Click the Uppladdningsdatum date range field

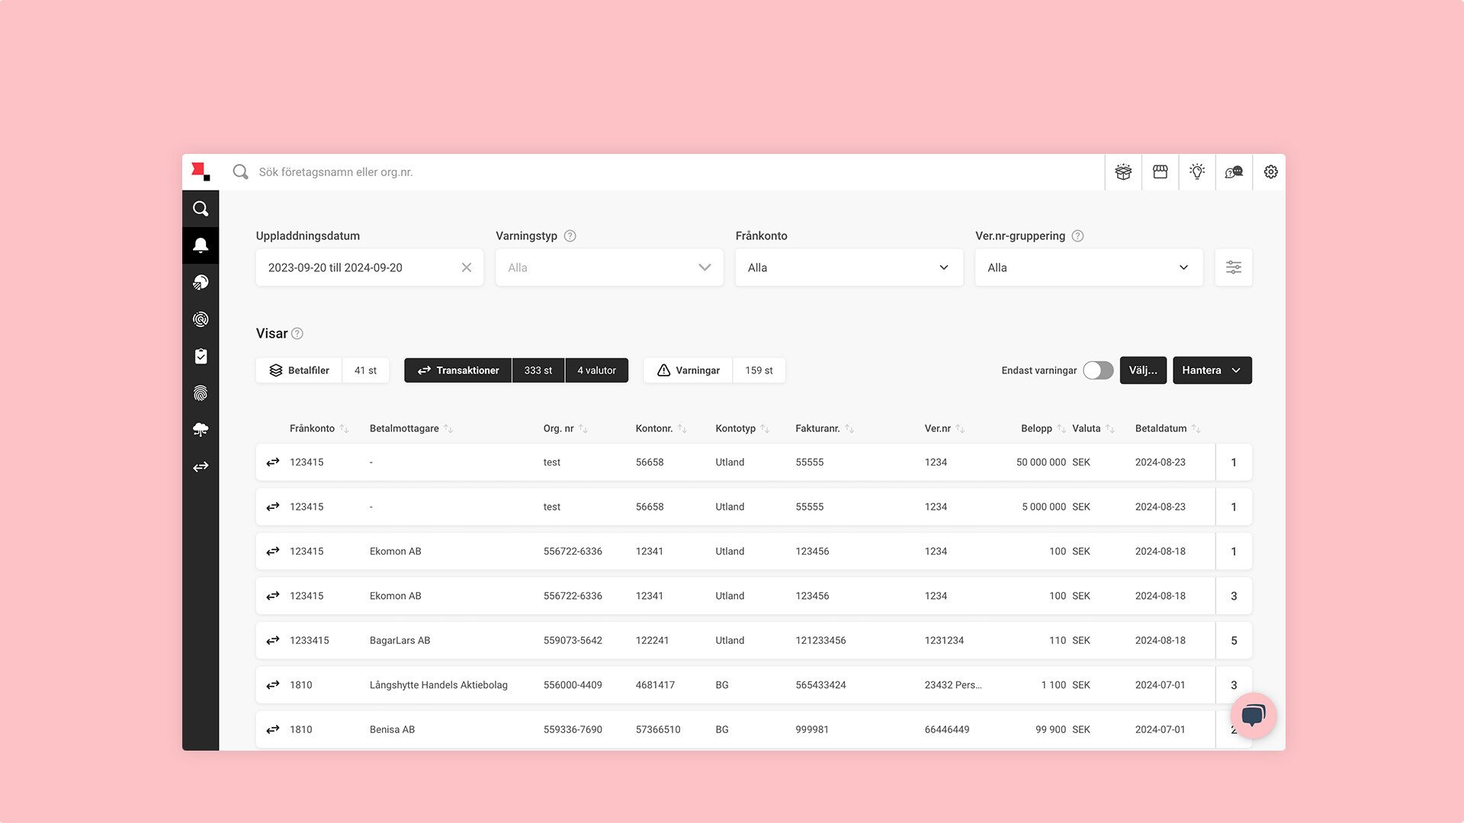[370, 267]
